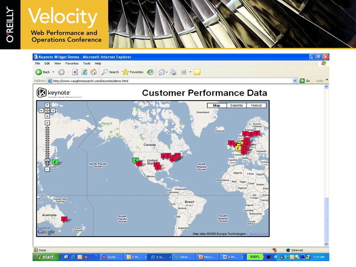The width and height of the screenshot is (356, 267).
Task: Open the Favorites menu
Action: tap(72, 63)
